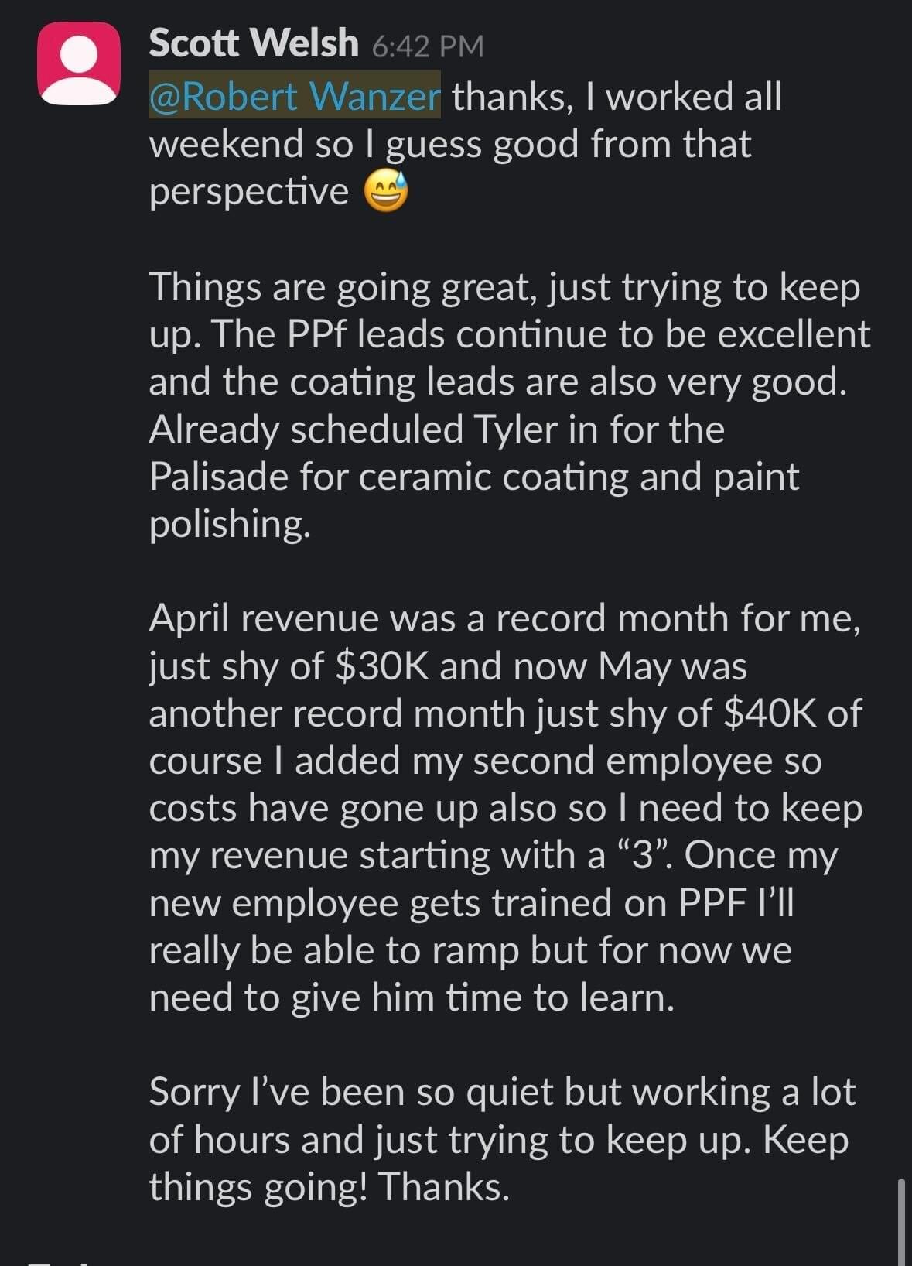This screenshot has height=1266, width=912.
Task: Click the '$30K' amount in message
Action: coord(382,666)
